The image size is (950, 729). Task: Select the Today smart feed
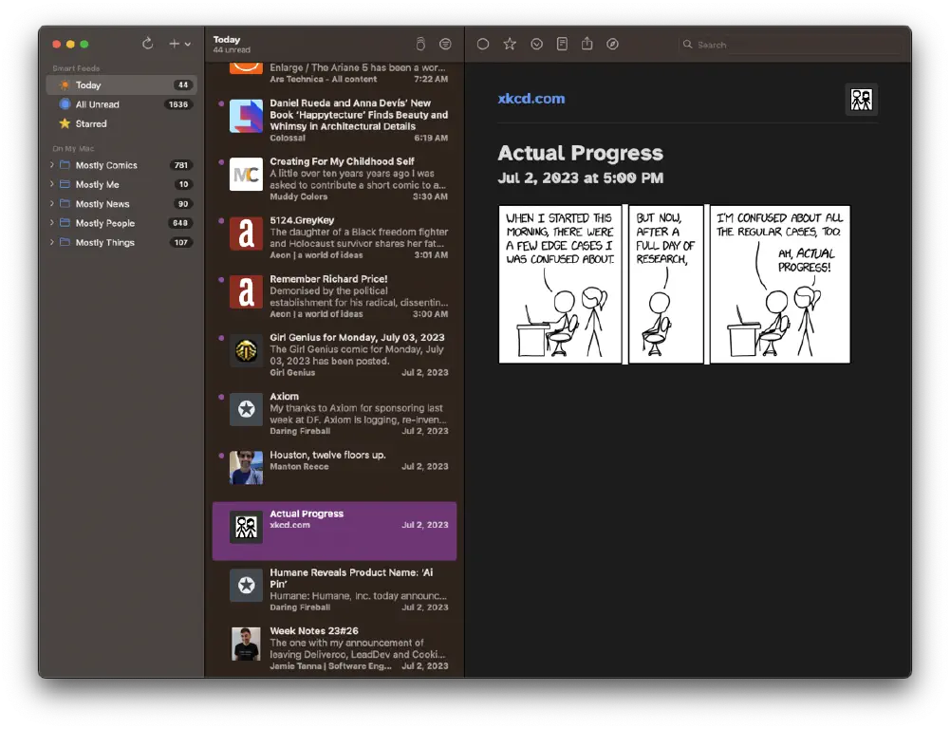coord(121,84)
